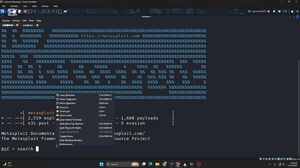This screenshot has height=168, width=300.
Task: Click the msf search command line
Action: (20, 149)
